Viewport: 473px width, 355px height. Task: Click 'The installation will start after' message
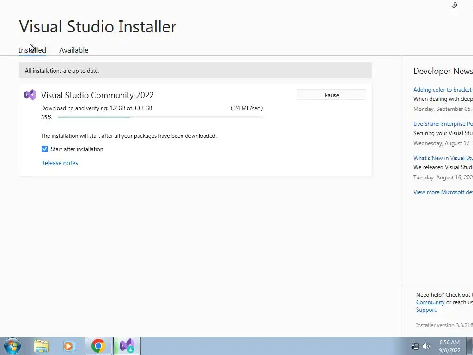[x=129, y=136]
